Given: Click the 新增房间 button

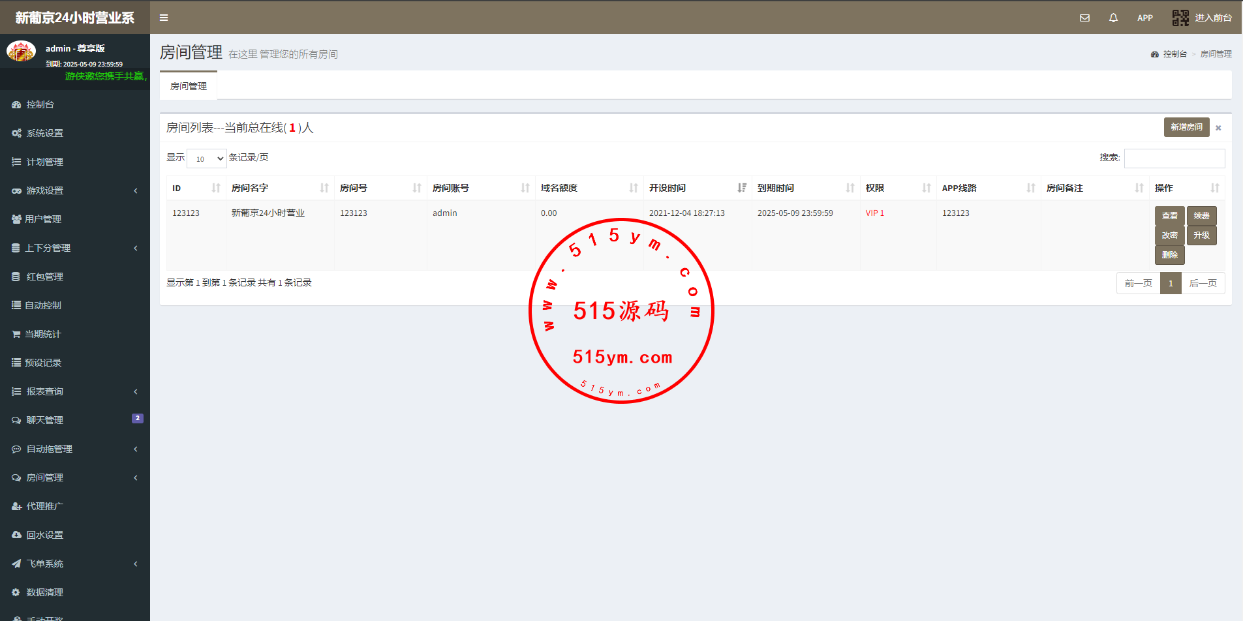Looking at the screenshot, I should coord(1186,127).
